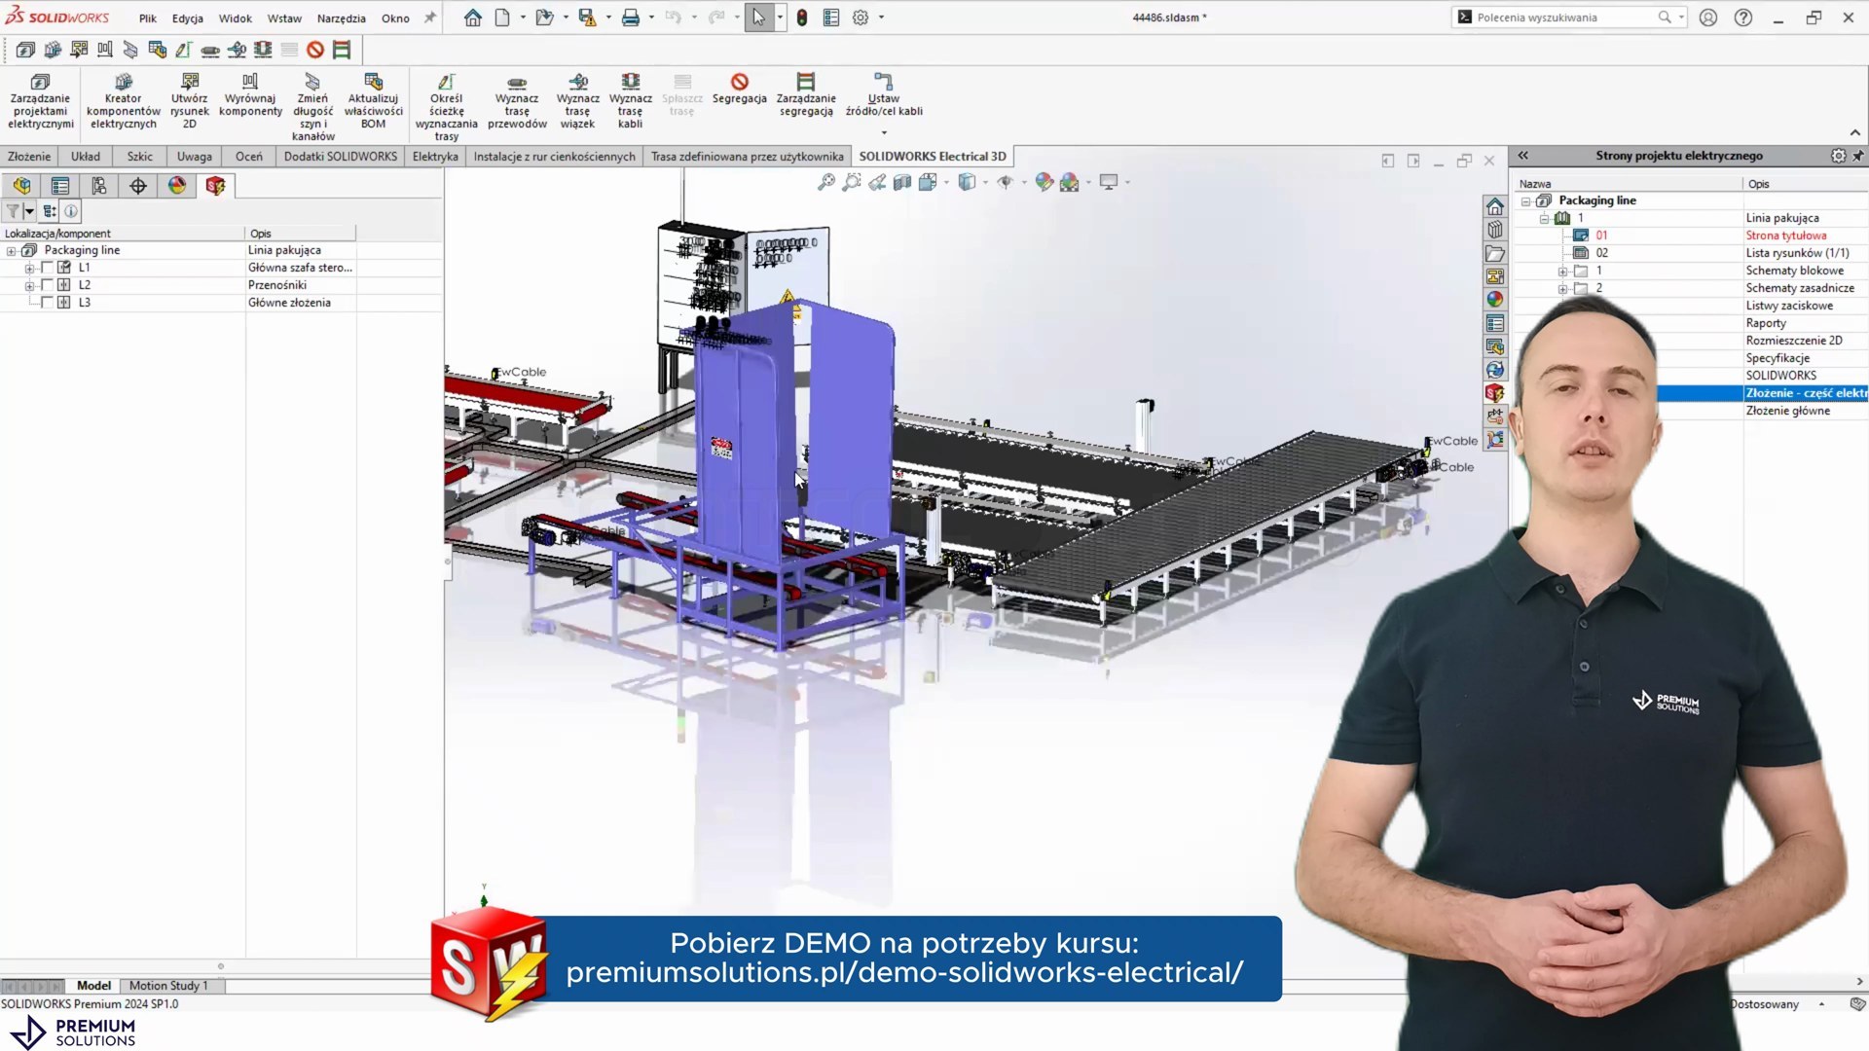This screenshot has height=1051, width=1869.
Task: Open the Plik menu
Action: pyautogui.click(x=147, y=18)
